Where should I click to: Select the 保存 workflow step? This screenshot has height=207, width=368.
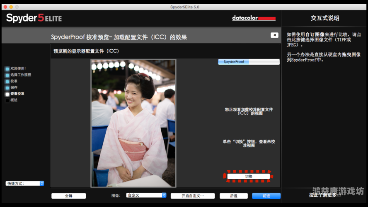tap(14, 87)
